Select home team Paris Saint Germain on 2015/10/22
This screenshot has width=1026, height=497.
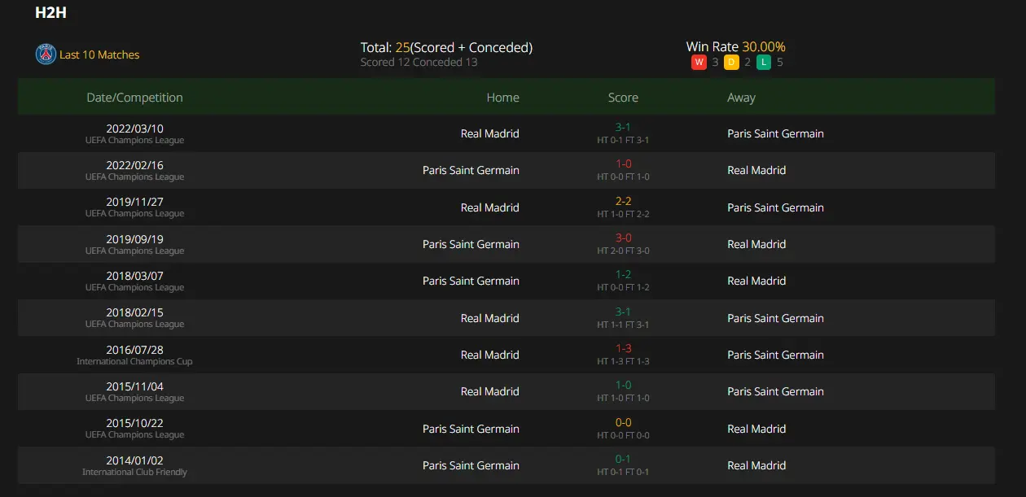coord(471,429)
